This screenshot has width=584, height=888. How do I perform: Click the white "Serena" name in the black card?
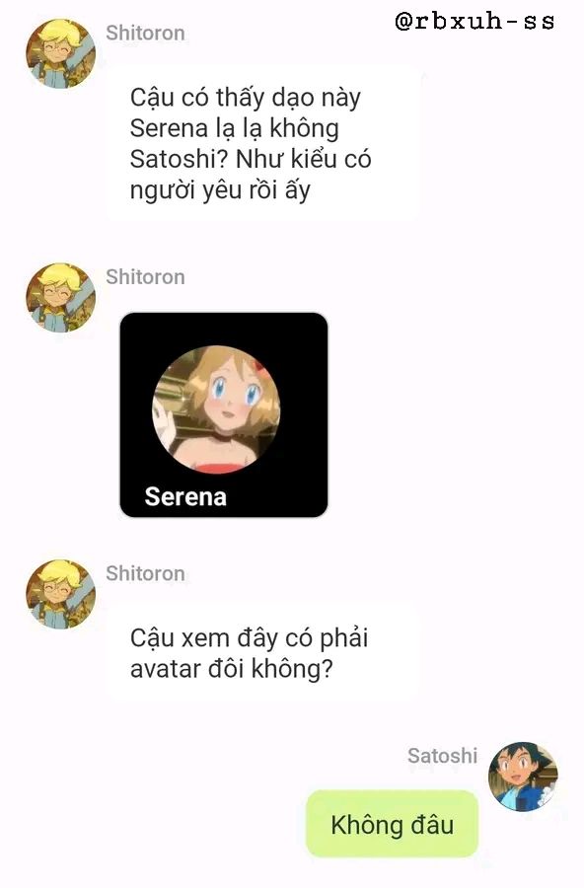[185, 496]
